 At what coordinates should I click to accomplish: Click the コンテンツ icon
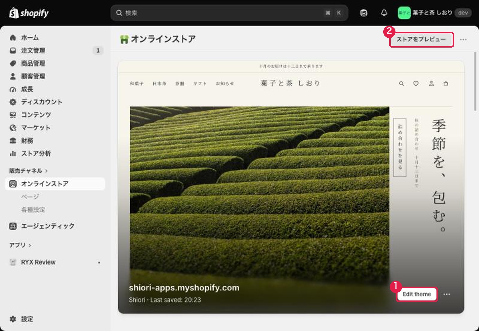(x=13, y=115)
